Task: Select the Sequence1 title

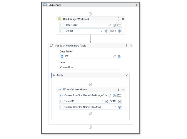Action: pyautogui.click(x=55, y=5)
